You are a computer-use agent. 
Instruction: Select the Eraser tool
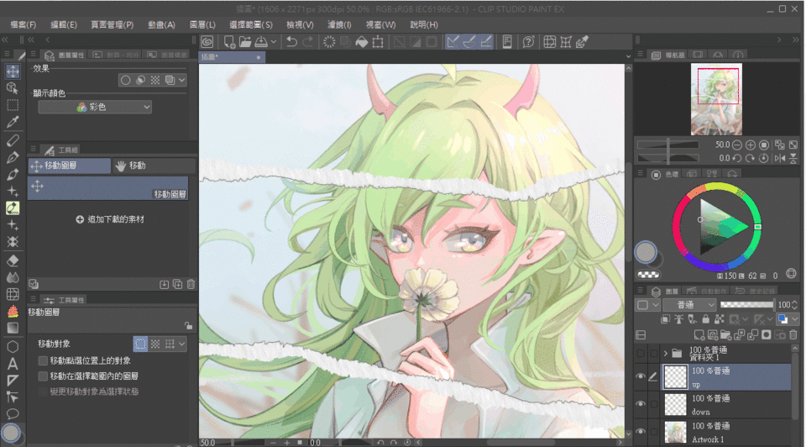[x=13, y=260]
